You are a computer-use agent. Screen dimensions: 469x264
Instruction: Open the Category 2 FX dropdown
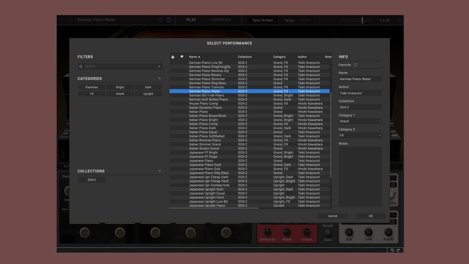point(360,135)
